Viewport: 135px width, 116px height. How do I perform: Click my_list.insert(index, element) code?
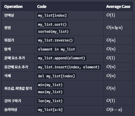click(69, 67)
